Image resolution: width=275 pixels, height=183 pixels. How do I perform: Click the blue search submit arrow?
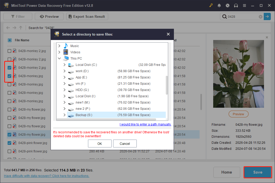(x=267, y=16)
